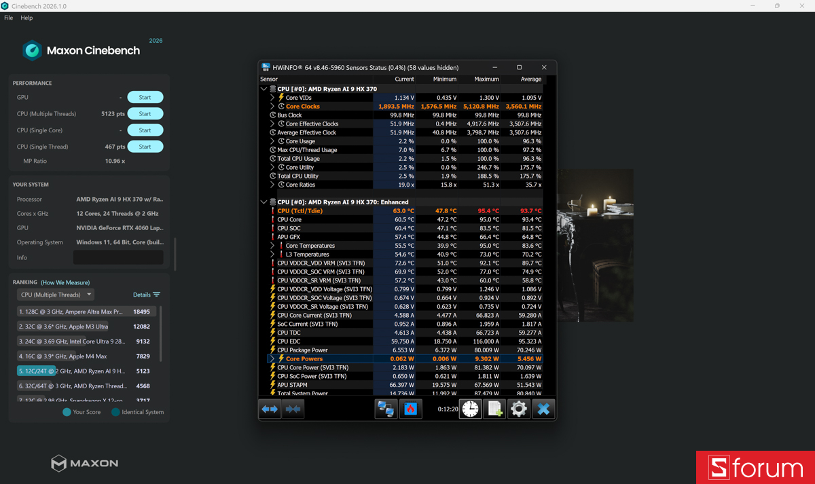
Task: Open CPU (Multiple Threads) ranking dropdown
Action: click(56, 295)
